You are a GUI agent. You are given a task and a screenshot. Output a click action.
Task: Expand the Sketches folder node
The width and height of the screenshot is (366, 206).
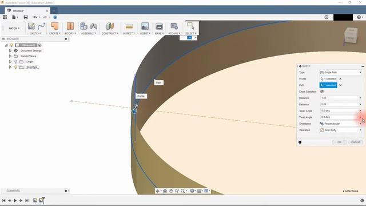(10, 68)
